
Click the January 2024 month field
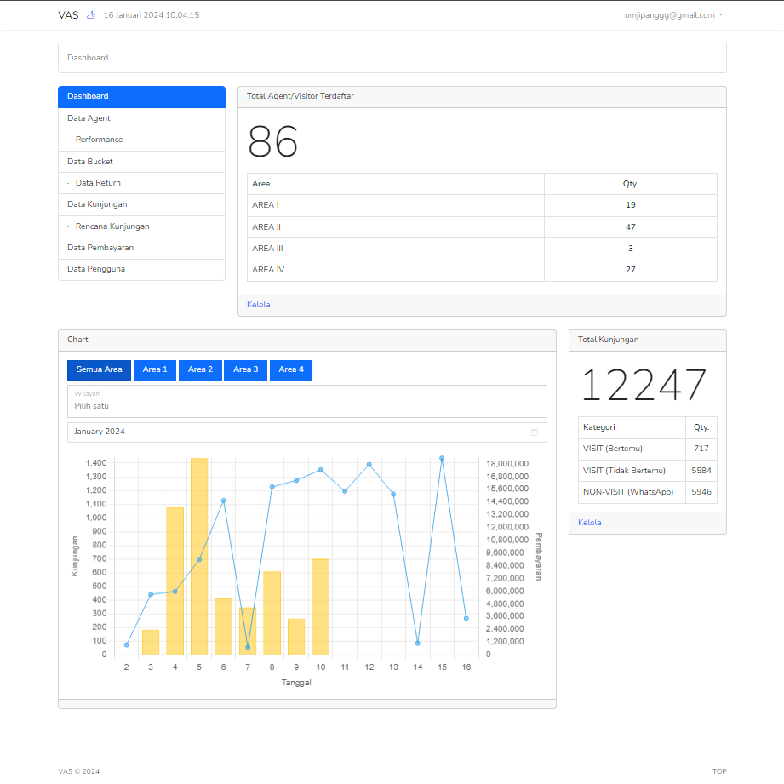pyautogui.click(x=298, y=432)
